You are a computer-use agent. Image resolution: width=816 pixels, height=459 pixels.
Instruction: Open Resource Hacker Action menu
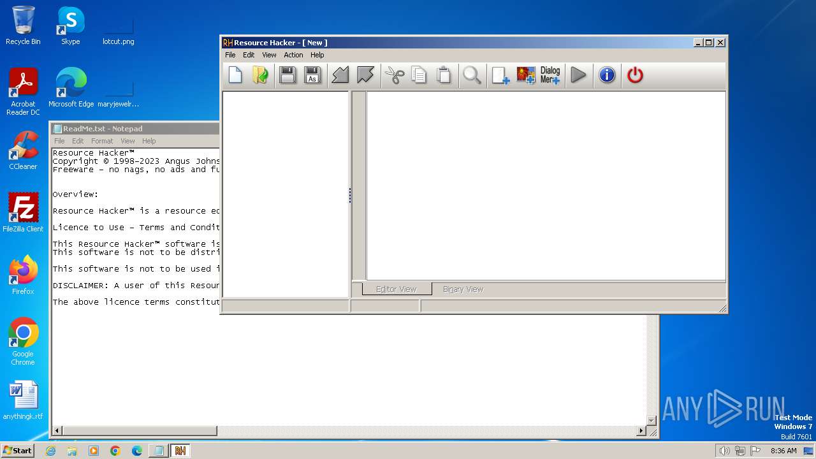pos(293,55)
